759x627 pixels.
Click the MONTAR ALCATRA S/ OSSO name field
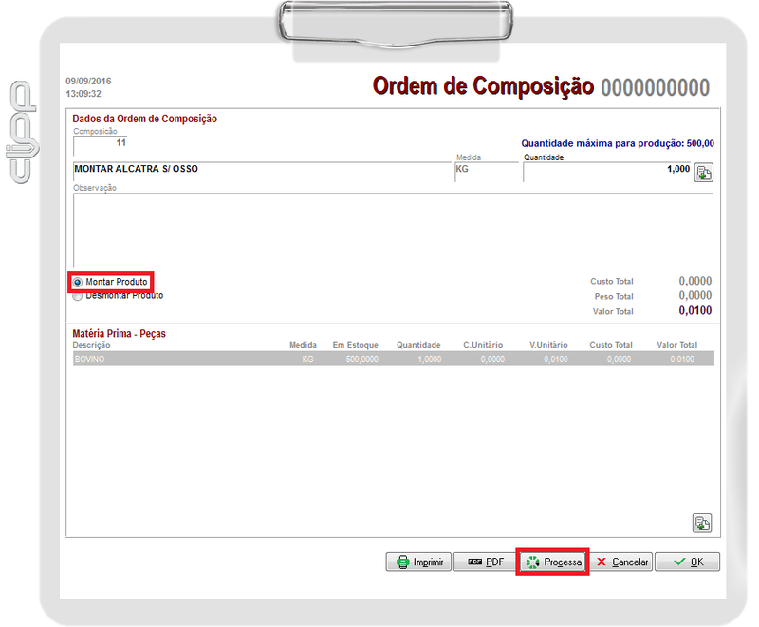(x=261, y=170)
